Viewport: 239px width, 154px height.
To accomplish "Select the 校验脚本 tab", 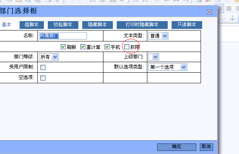I will pos(63,25).
